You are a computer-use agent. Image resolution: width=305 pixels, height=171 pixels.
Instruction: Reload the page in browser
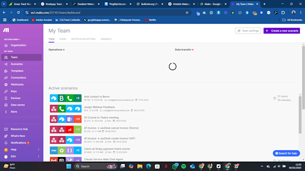click(18, 13)
